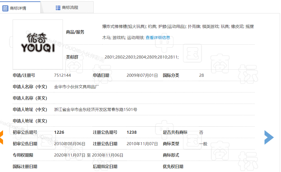
Task: Select preliminary announcement date 2010年08月06日
Action: tap(70, 144)
